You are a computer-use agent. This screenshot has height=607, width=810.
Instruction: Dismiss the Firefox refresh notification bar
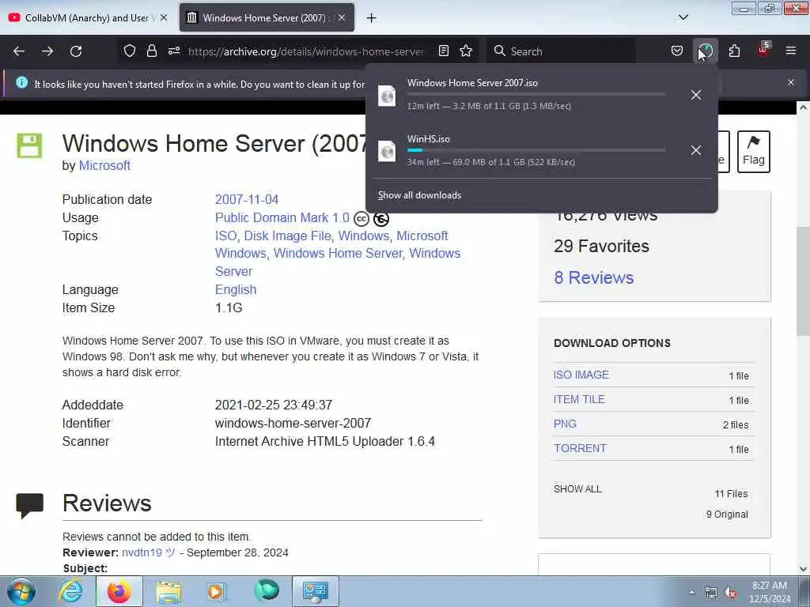791,82
